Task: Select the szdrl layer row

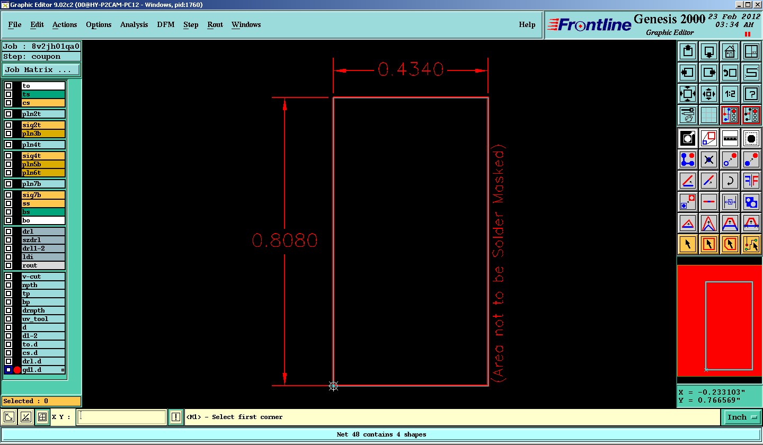Action: [43, 240]
